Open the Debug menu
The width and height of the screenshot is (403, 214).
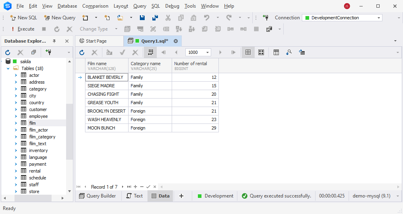click(172, 6)
